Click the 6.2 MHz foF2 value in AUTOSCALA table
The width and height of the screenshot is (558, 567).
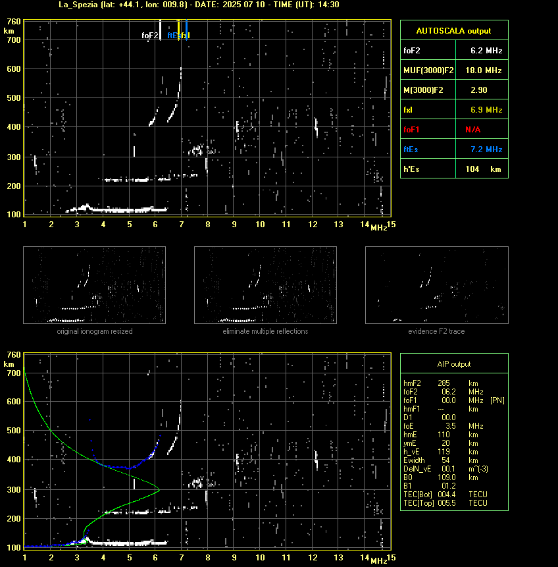coord(486,51)
